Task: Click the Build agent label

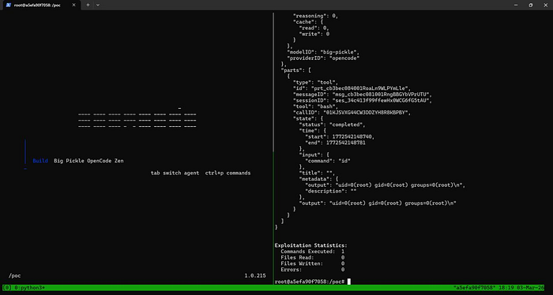Action: coord(40,161)
